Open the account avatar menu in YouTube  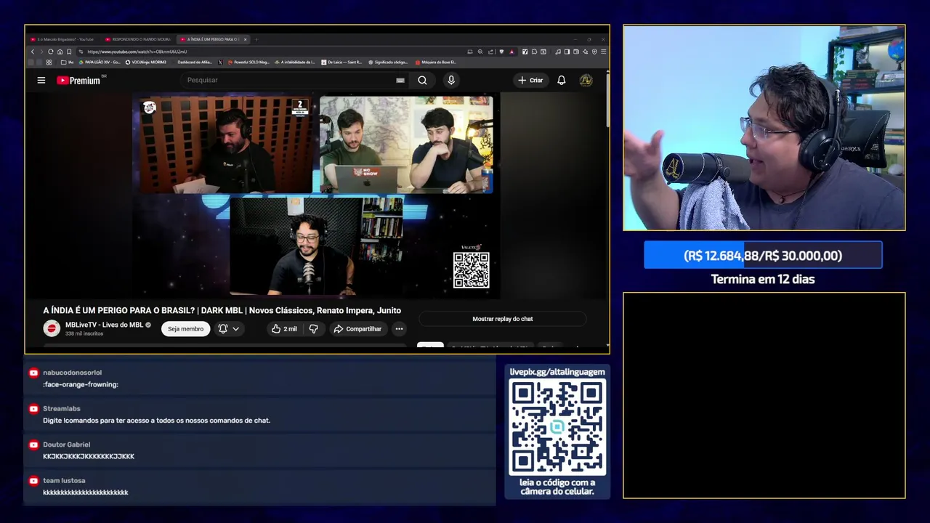[586, 80]
